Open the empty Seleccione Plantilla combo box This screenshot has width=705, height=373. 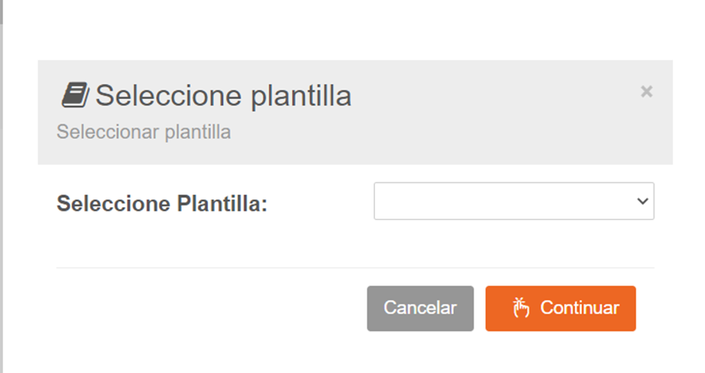[x=505, y=202]
